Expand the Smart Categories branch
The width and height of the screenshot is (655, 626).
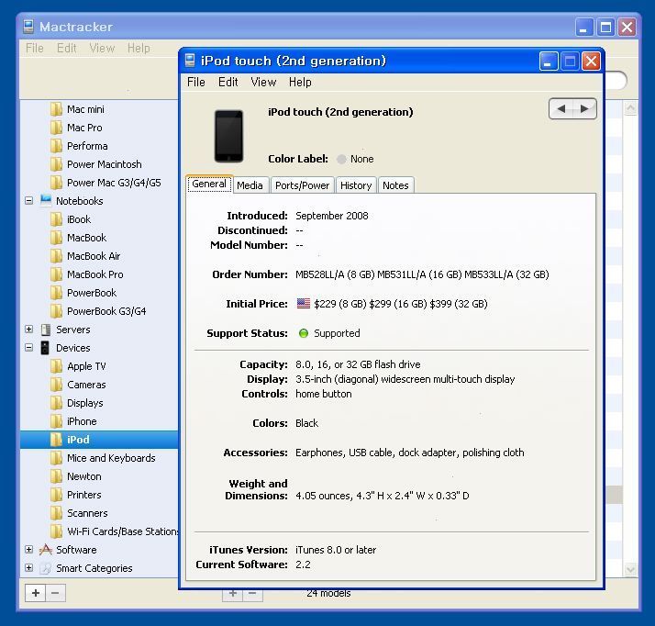[x=28, y=568]
